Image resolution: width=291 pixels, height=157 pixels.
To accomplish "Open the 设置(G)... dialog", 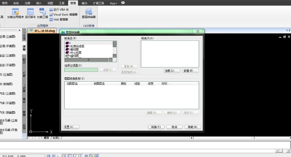I will (x=71, y=127).
